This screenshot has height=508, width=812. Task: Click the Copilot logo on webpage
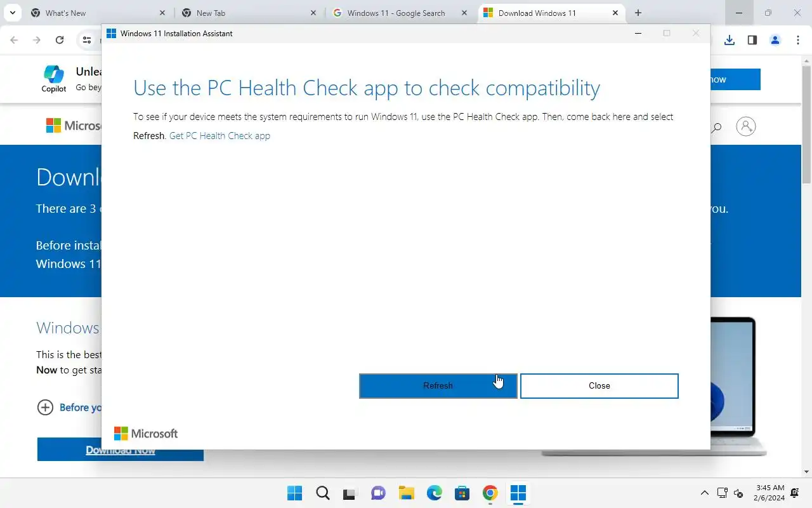coord(54,79)
